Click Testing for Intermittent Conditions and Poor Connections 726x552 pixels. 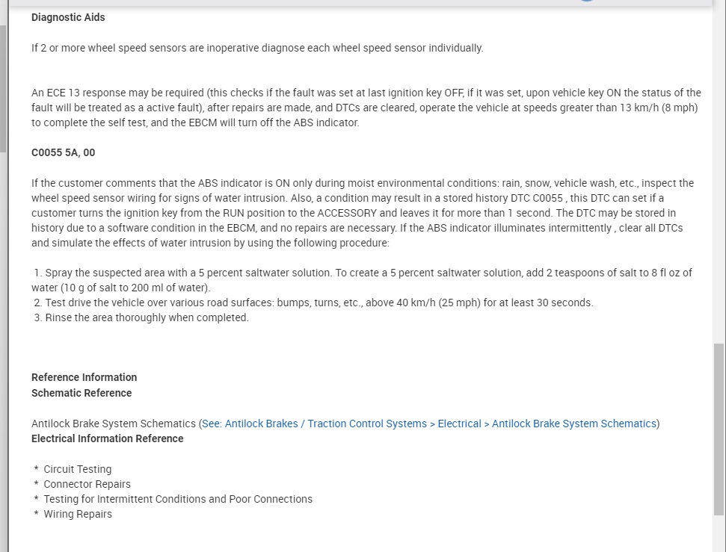(178, 499)
